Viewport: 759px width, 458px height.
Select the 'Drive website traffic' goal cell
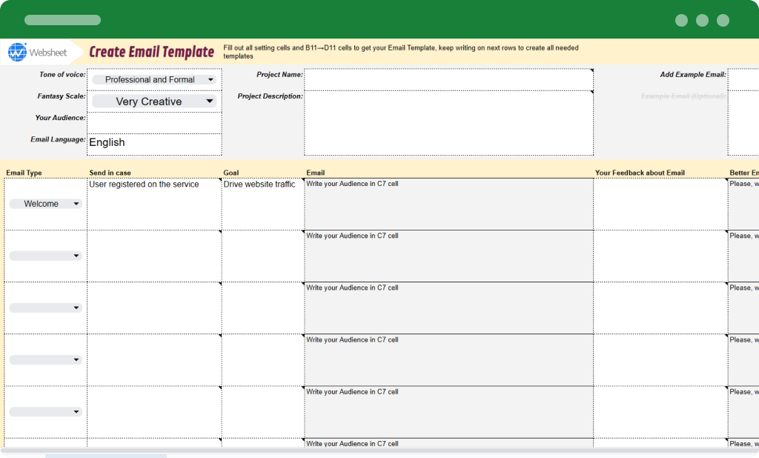tap(263, 204)
